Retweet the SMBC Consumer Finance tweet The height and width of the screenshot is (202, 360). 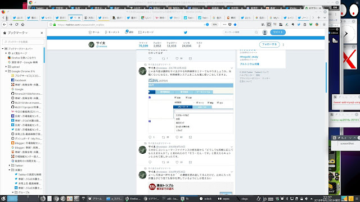click(x=164, y=162)
